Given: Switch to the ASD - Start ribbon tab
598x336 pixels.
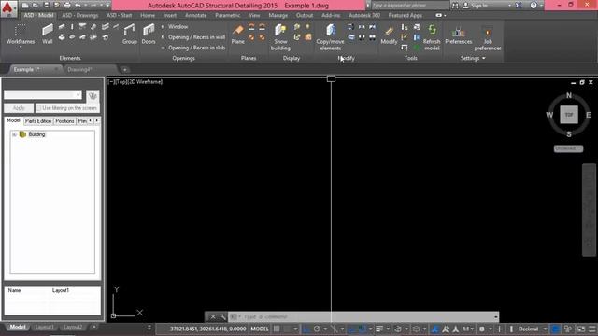Looking at the screenshot, I should point(119,15).
